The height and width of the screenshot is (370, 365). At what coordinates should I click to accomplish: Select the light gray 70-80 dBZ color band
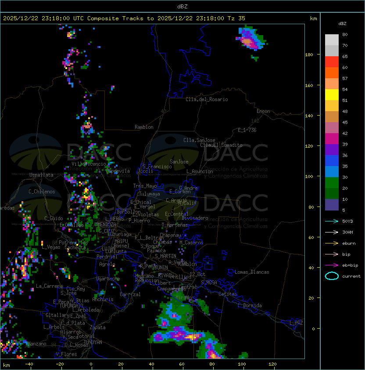tap(332, 40)
